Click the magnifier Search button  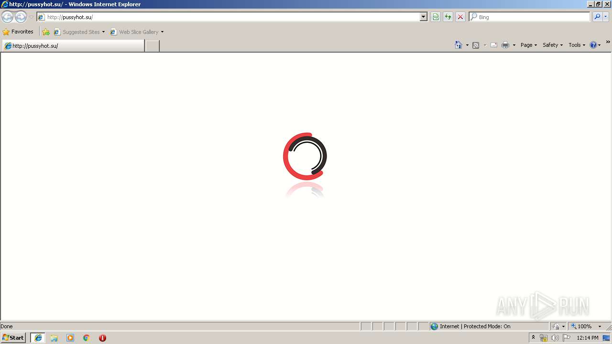tap(597, 17)
